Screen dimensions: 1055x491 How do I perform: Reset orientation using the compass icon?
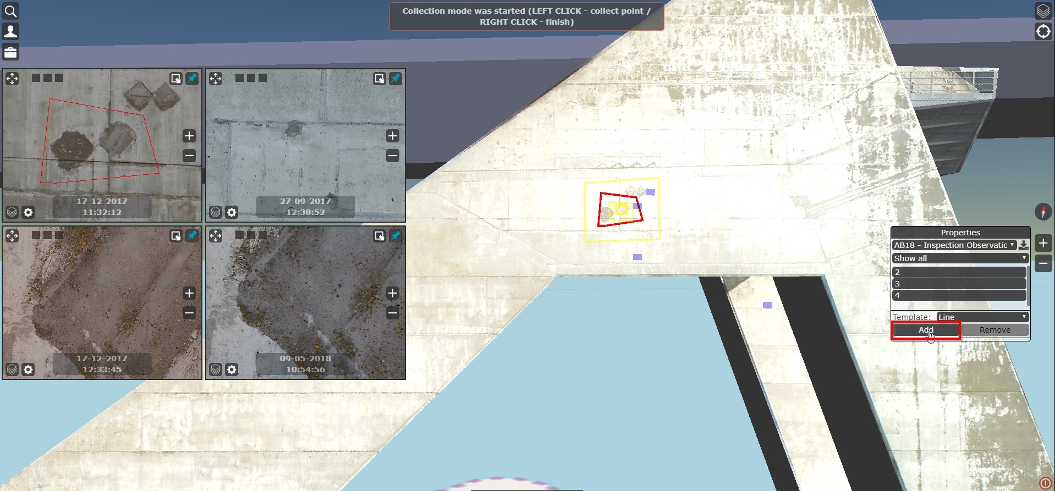(1043, 212)
